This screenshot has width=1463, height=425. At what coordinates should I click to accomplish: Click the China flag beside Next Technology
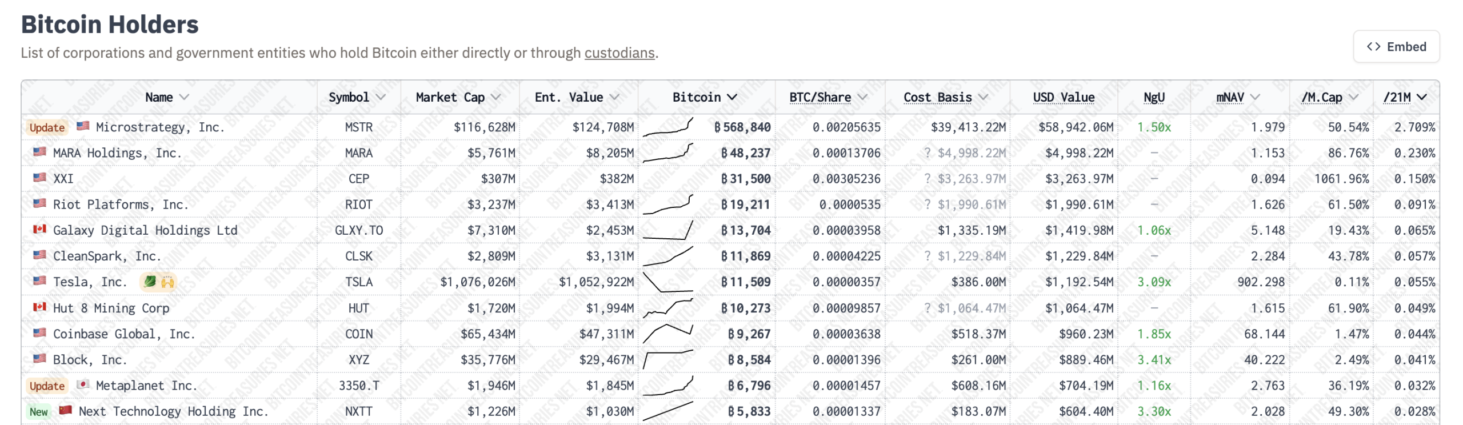click(x=66, y=410)
